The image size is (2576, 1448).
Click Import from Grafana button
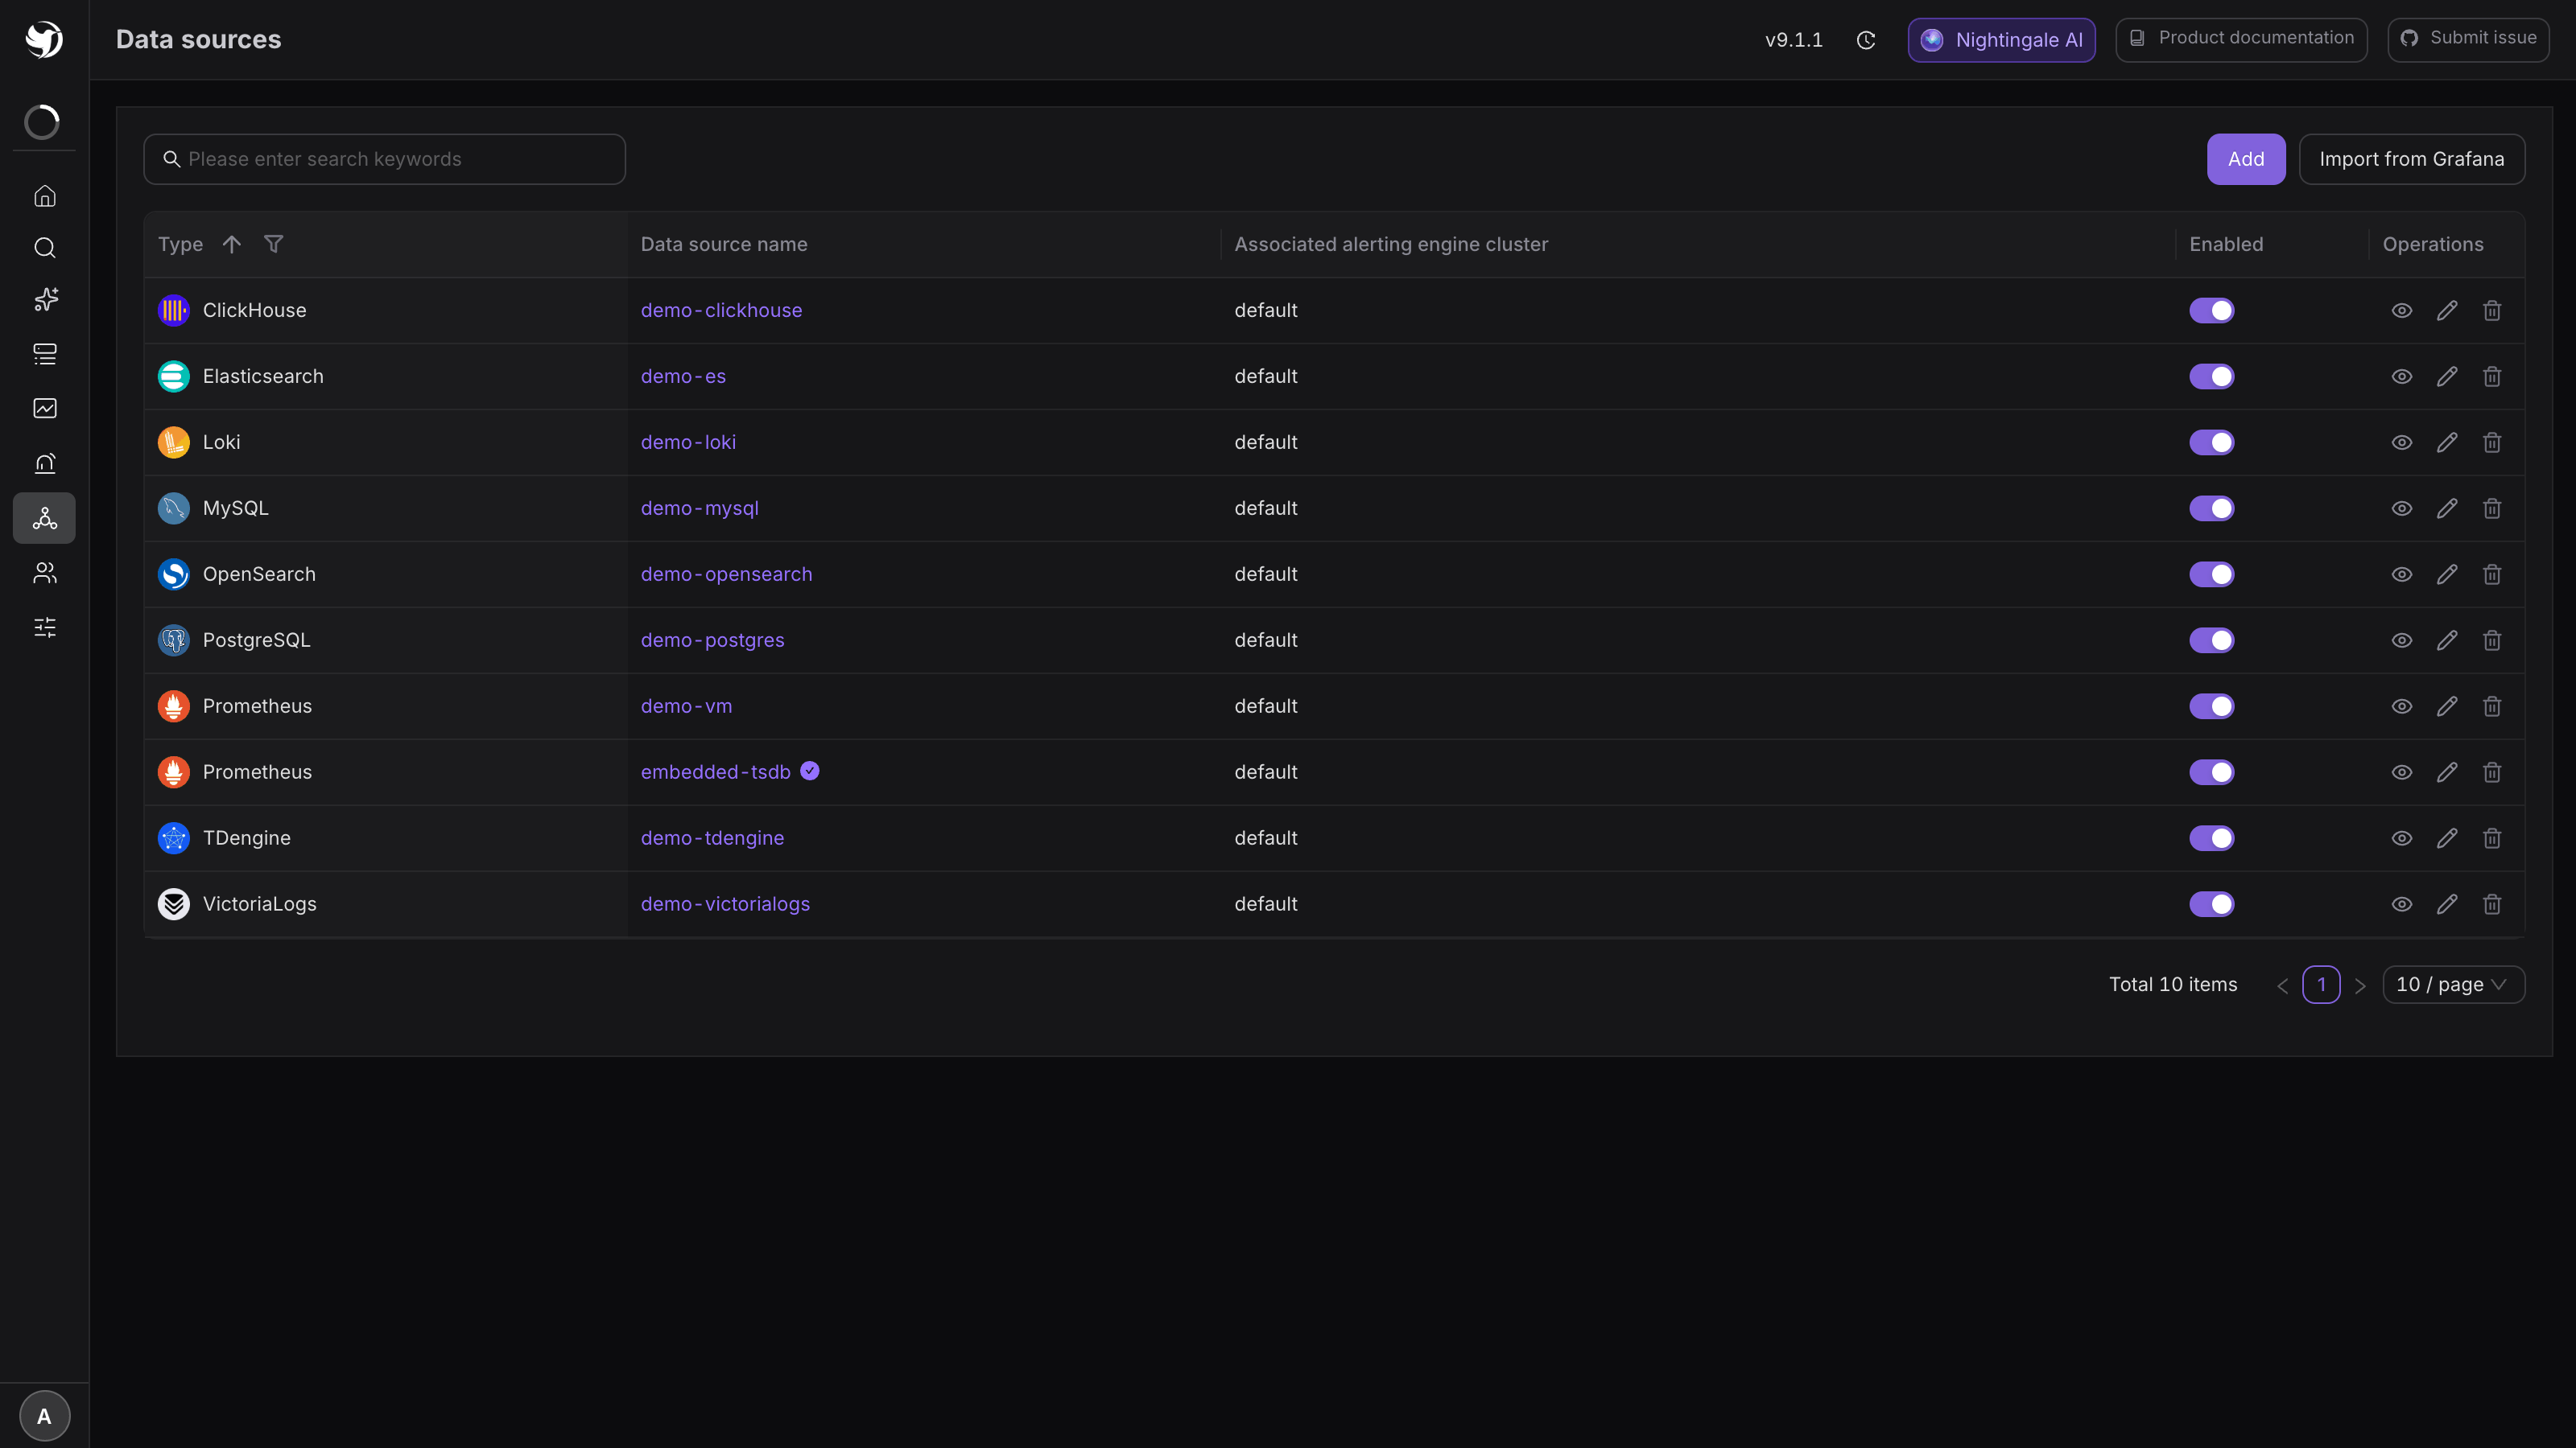pyautogui.click(x=2411, y=159)
